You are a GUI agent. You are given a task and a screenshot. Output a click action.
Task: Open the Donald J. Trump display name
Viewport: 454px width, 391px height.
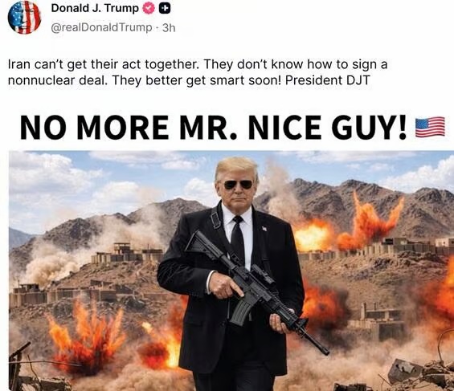coord(95,8)
